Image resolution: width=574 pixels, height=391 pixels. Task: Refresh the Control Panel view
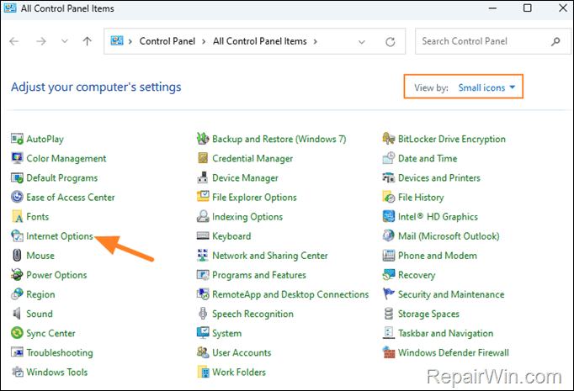coord(391,42)
